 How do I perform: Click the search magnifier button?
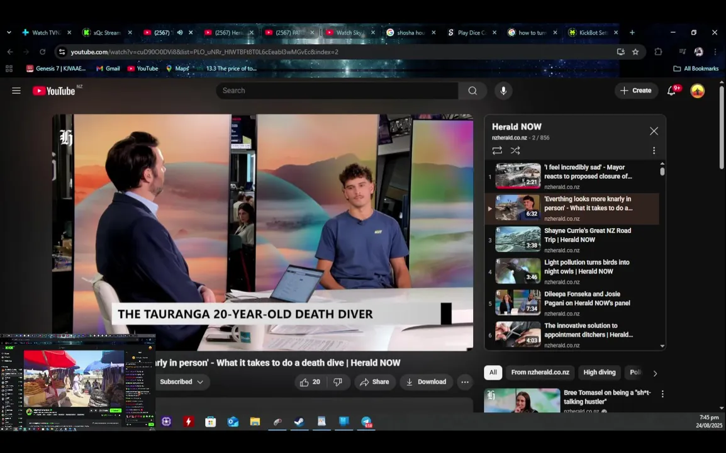click(472, 91)
